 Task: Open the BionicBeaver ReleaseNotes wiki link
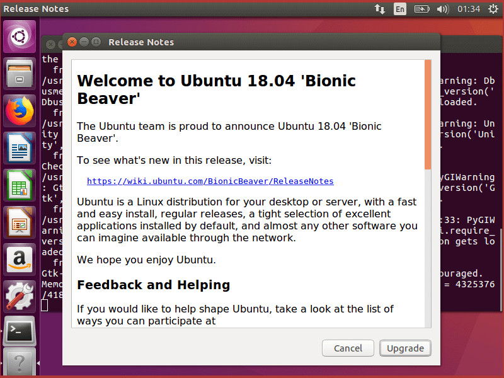click(210, 181)
